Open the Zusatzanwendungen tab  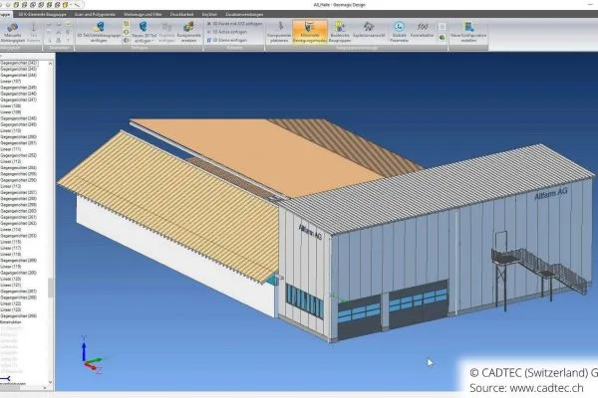[244, 15]
